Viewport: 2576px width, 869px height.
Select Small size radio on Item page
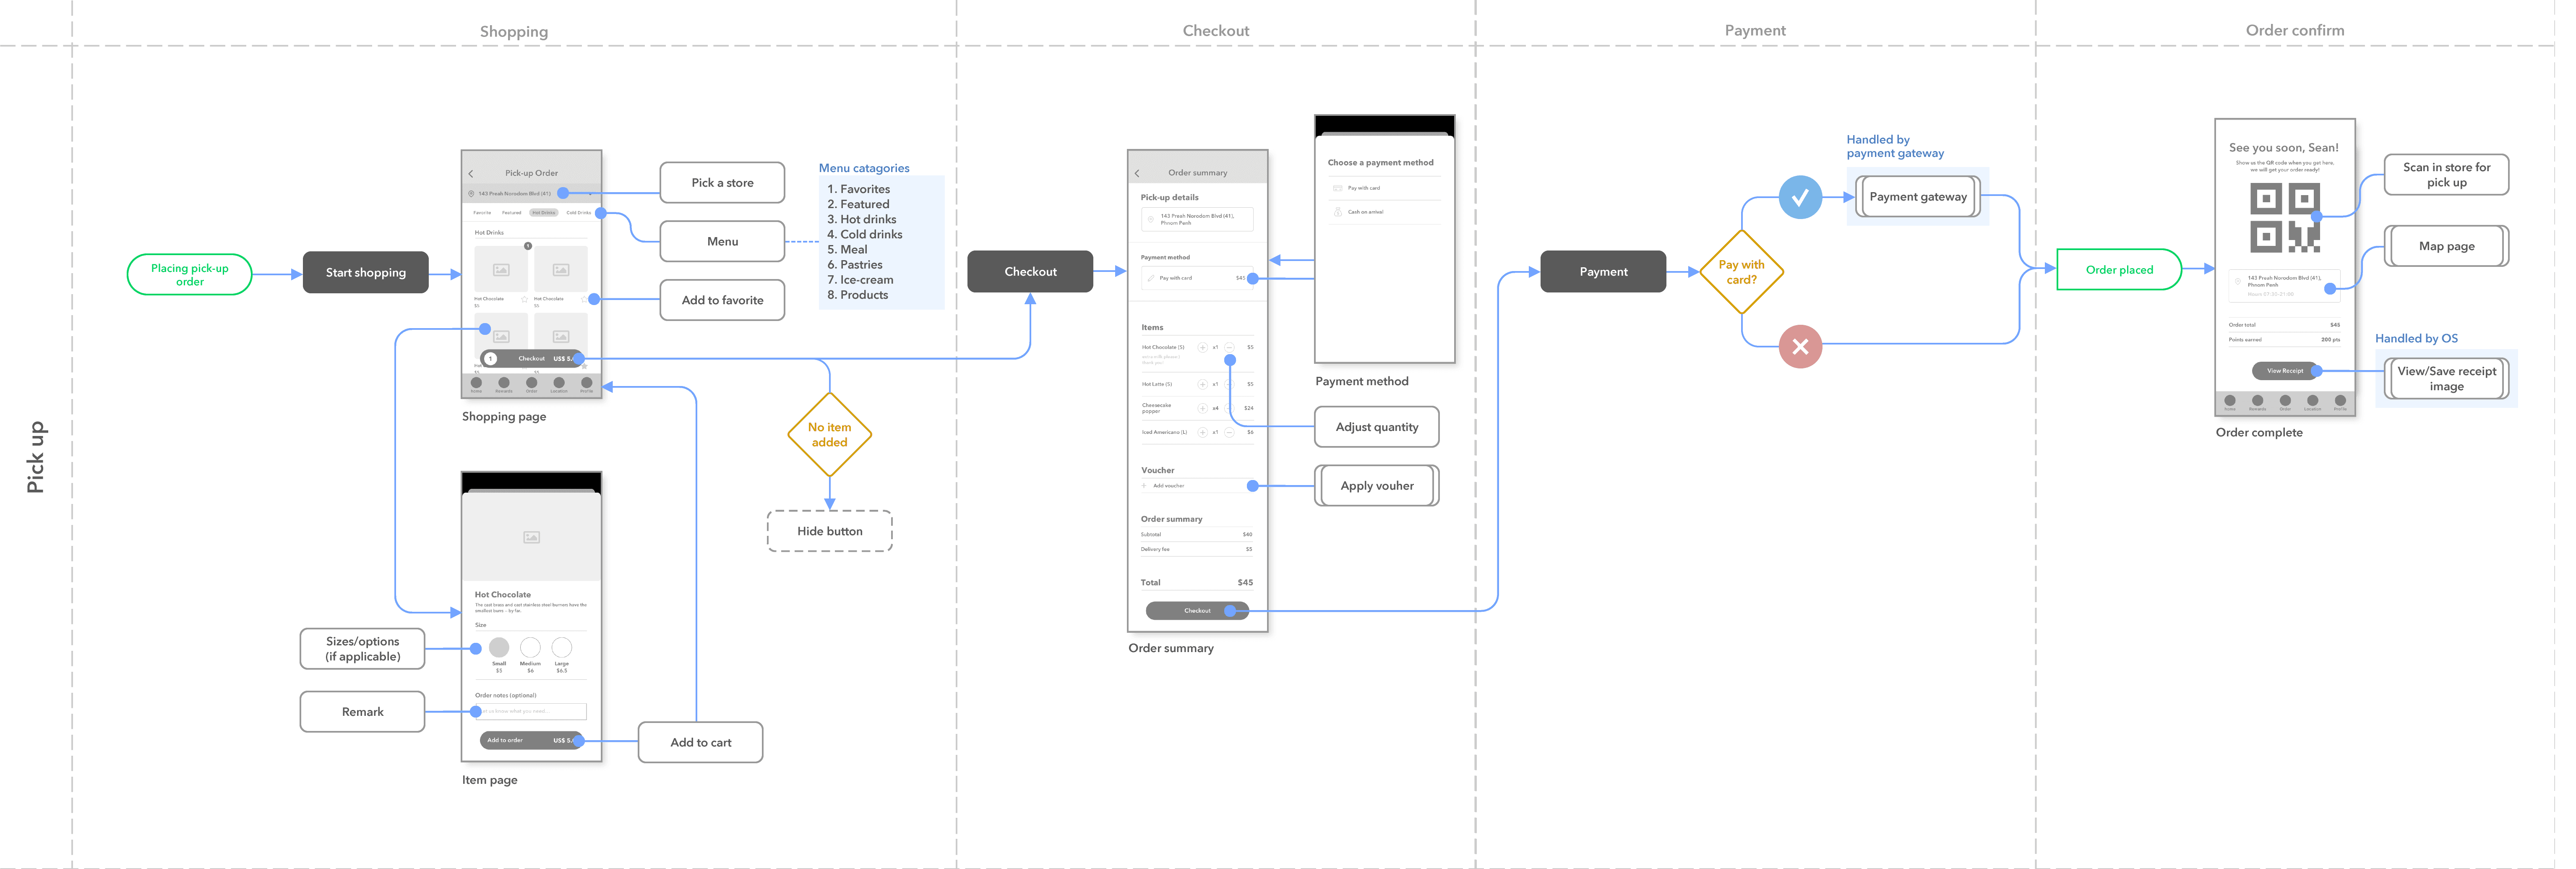tap(499, 648)
